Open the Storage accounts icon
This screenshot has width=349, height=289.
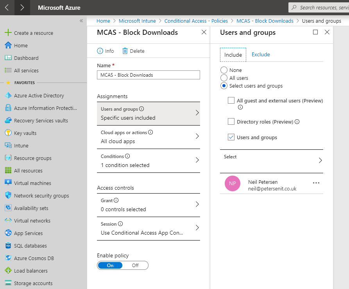(8, 283)
